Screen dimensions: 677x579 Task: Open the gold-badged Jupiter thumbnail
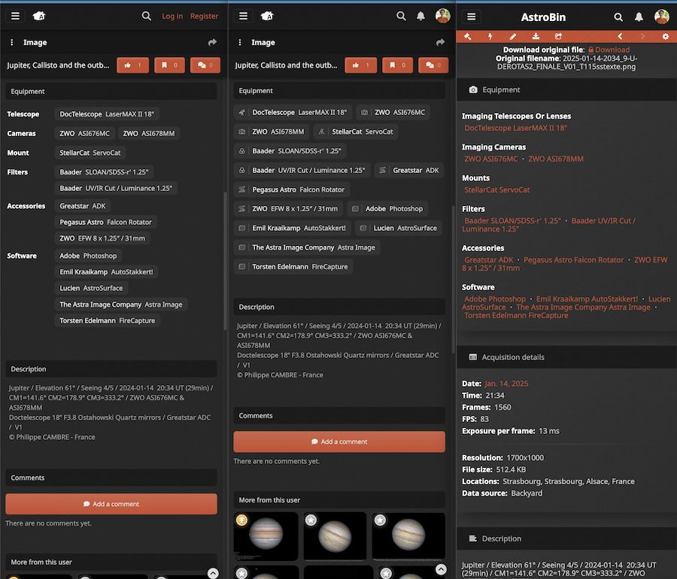(266, 535)
